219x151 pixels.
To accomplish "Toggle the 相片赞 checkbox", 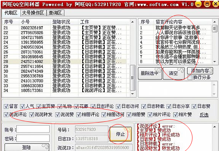I will tap(175, 115).
